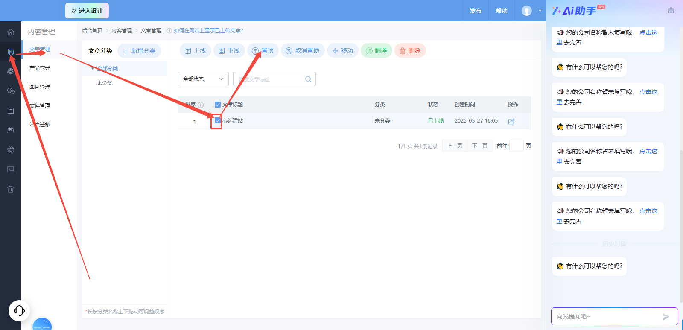Image resolution: width=683 pixels, height=330 pixels.
Task: Open the list form sidebar icon
Action: pos(11,111)
